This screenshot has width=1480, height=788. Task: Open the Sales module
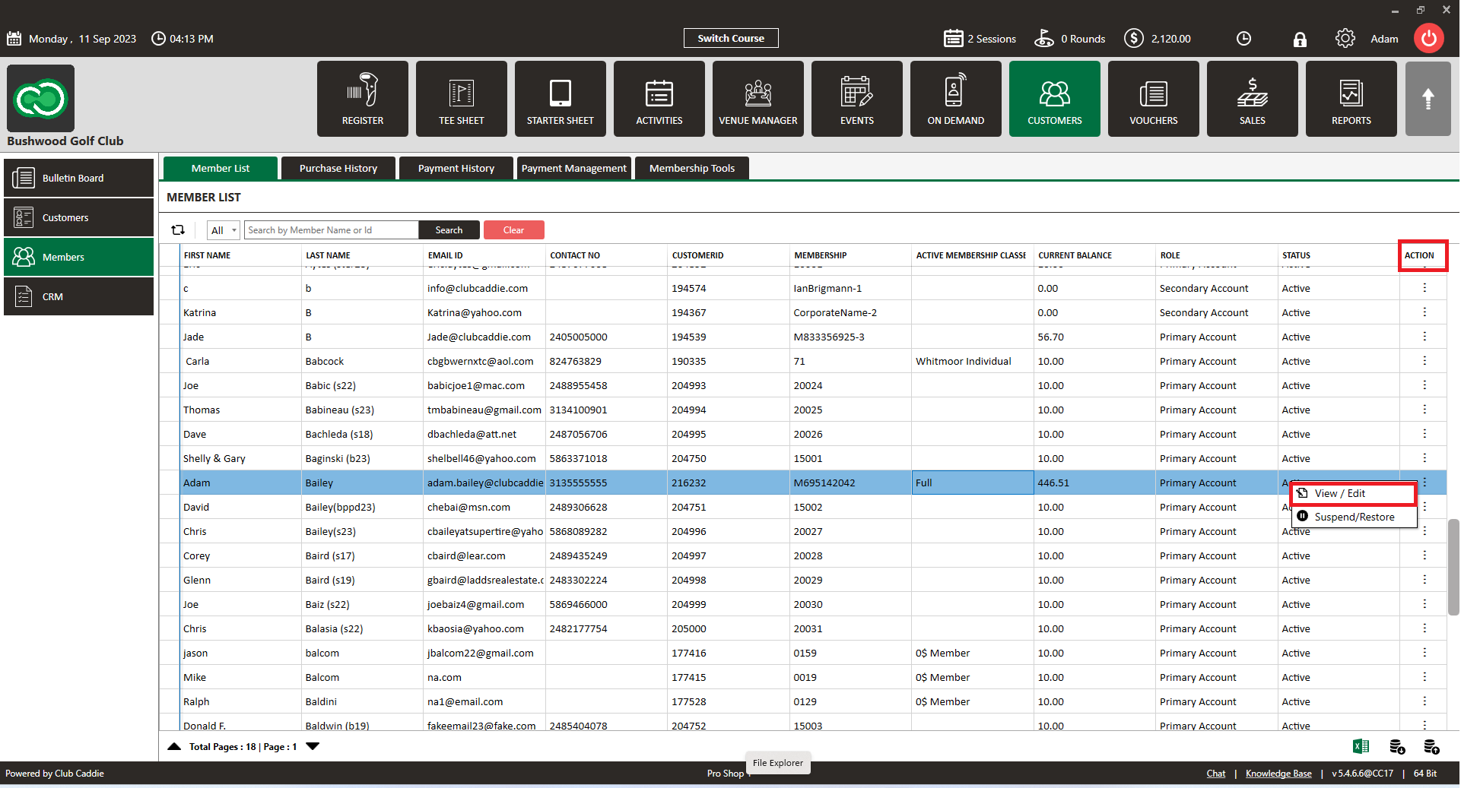(1252, 99)
